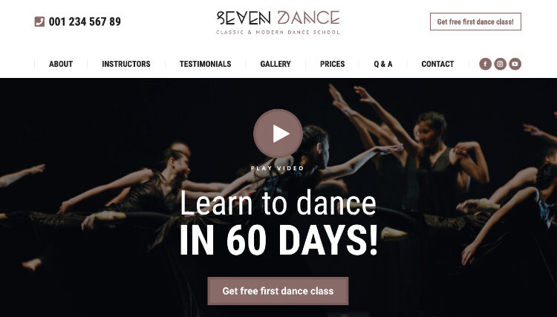Viewport: 557px width, 317px height.
Task: Click the 'Learn to dance' headline
Action: pyautogui.click(x=278, y=203)
